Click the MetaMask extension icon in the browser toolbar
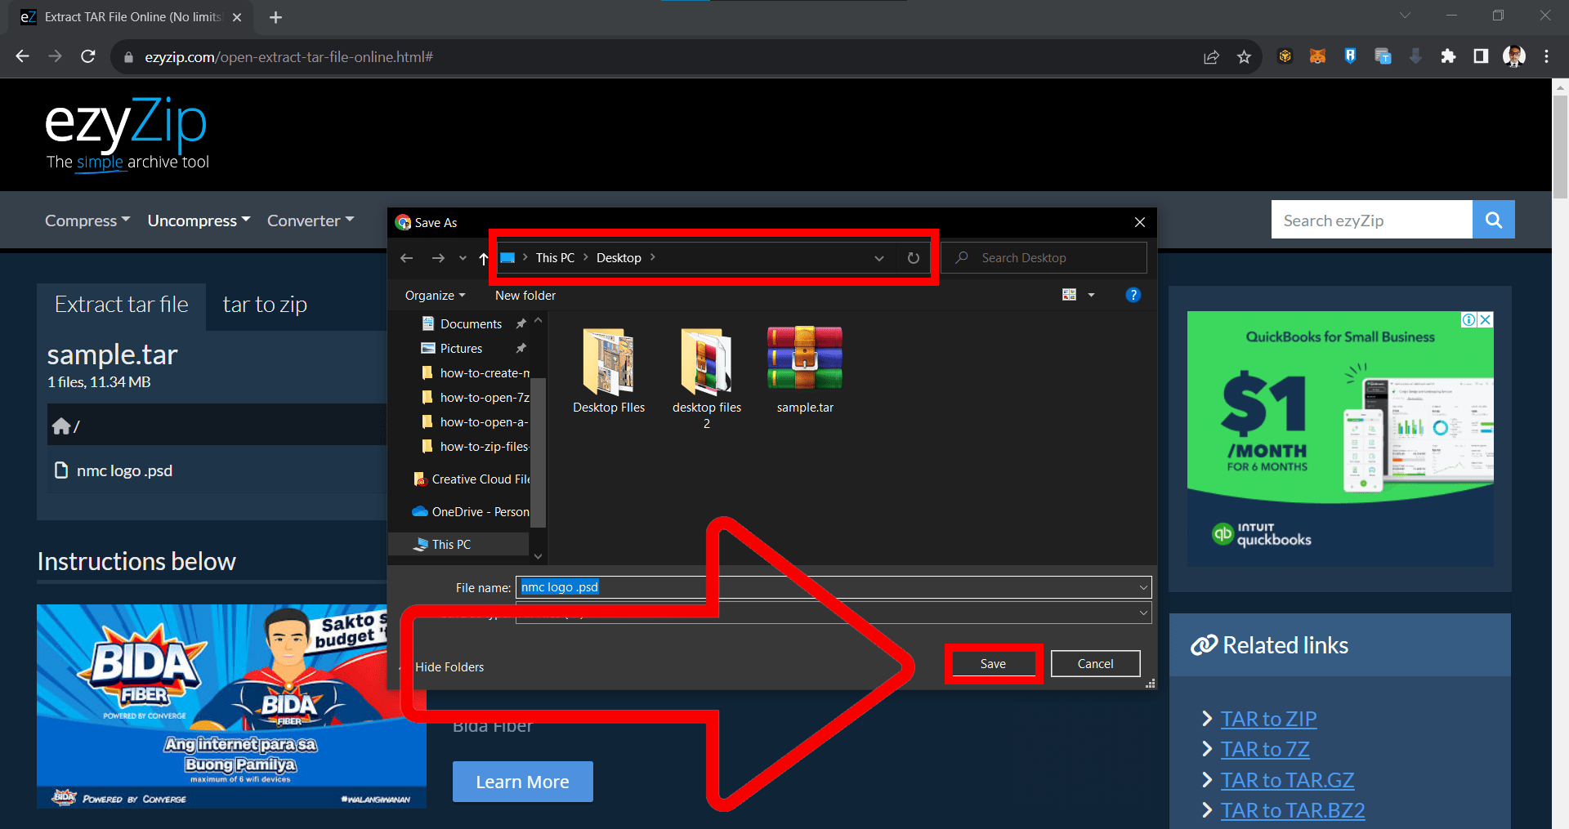 tap(1317, 56)
